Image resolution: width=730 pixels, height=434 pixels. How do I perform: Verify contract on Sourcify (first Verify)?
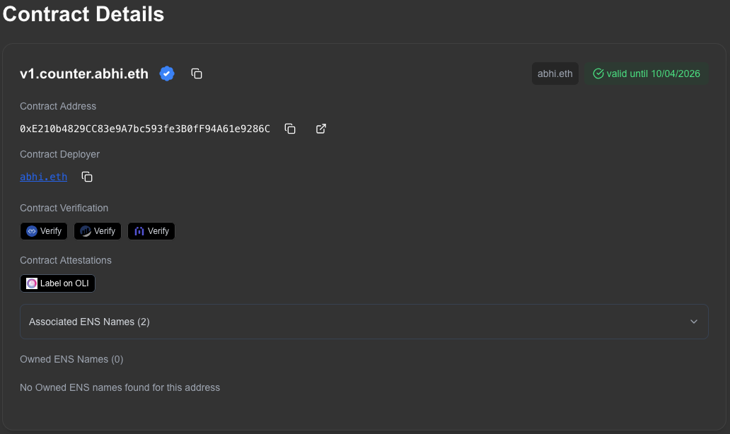tap(44, 231)
